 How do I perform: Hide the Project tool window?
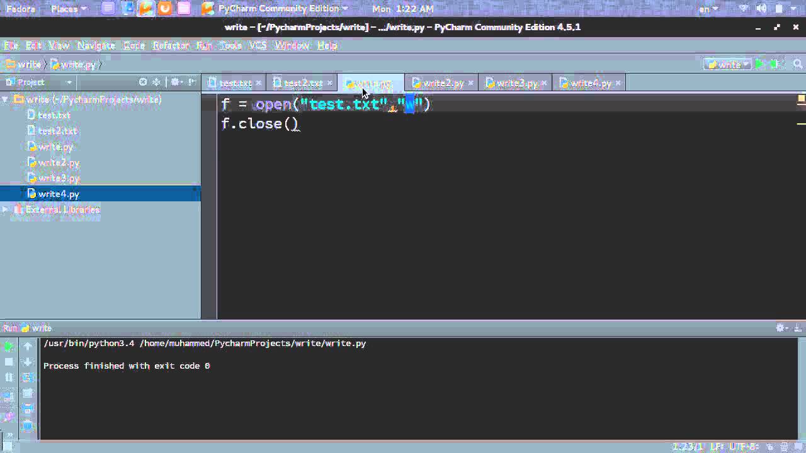[192, 82]
